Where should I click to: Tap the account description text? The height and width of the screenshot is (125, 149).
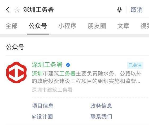click(86, 77)
